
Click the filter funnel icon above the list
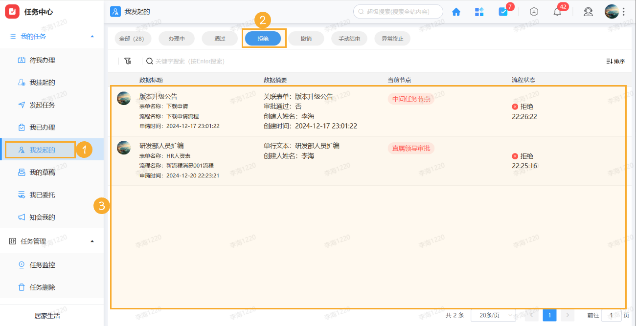128,61
